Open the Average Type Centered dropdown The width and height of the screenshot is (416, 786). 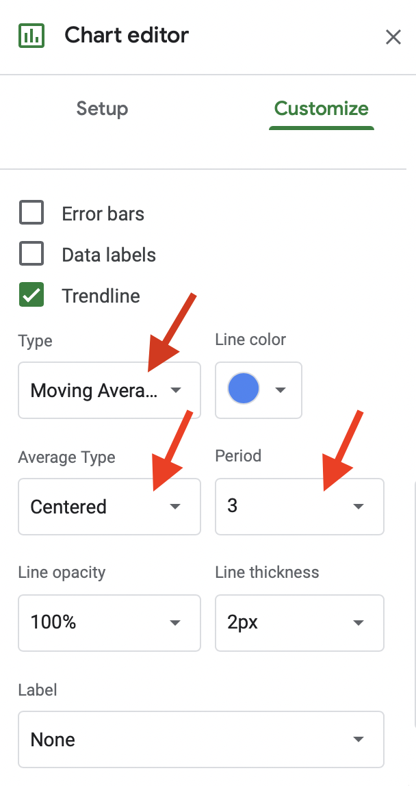109,506
